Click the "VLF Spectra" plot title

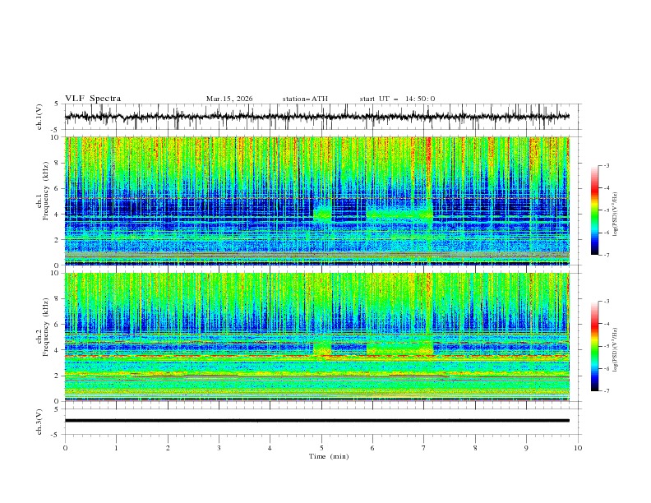point(93,99)
